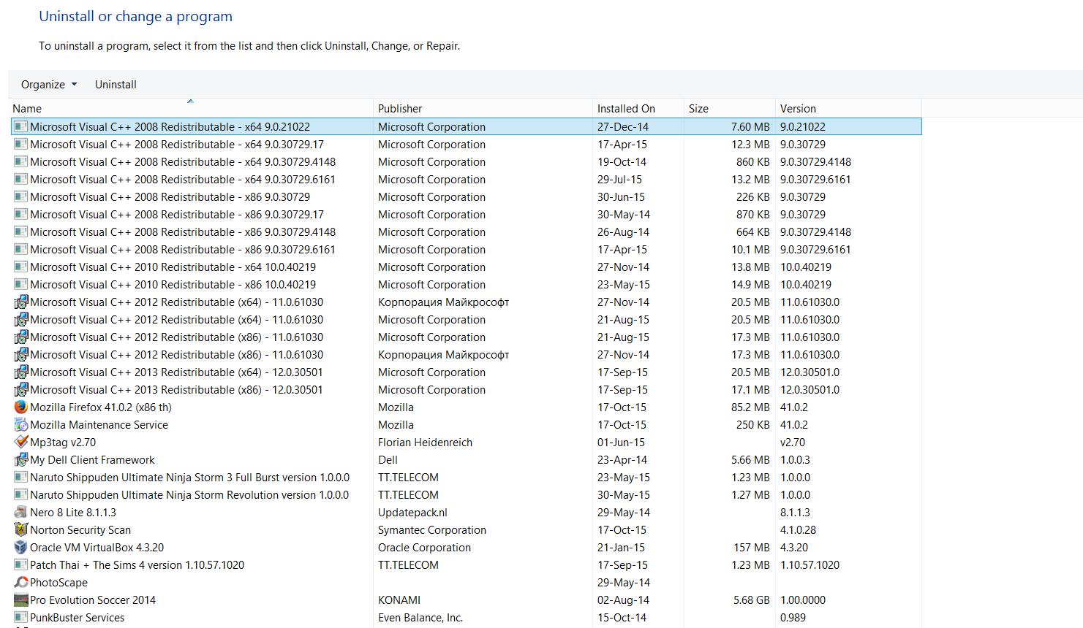The width and height of the screenshot is (1083, 628).
Task: Select the Mp3tag v2.70 entry
Action: (x=63, y=443)
